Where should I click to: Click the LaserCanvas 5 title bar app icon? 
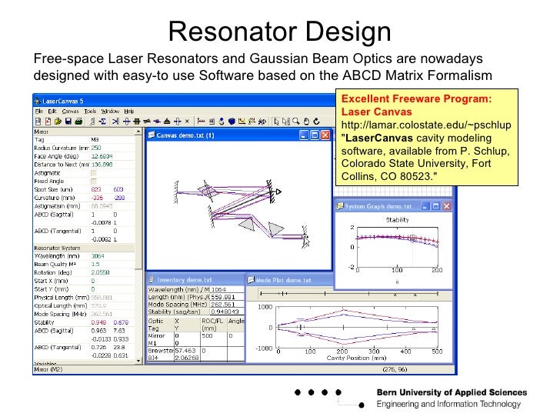coord(38,101)
